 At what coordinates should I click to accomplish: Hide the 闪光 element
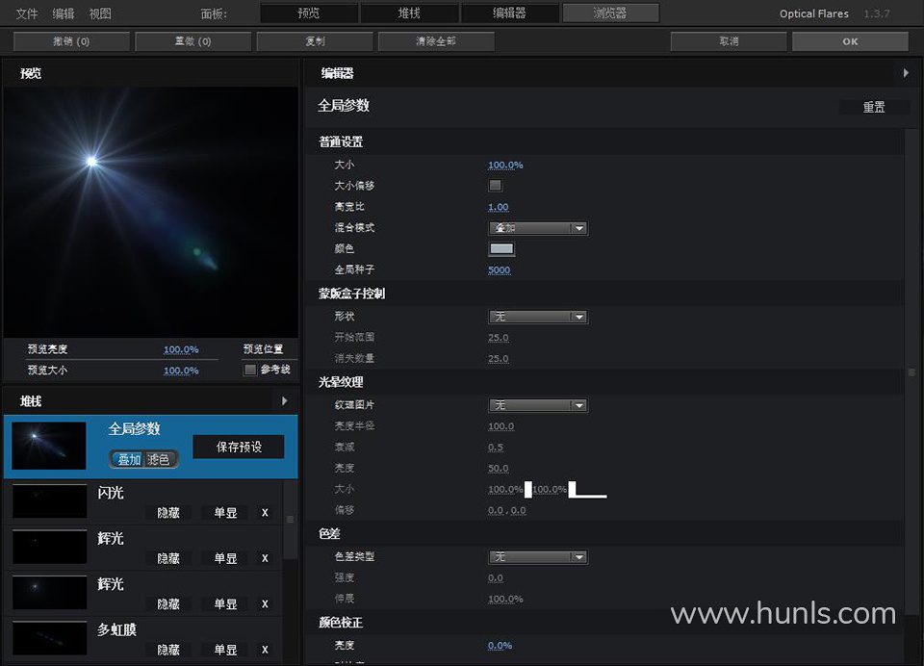[x=168, y=513]
